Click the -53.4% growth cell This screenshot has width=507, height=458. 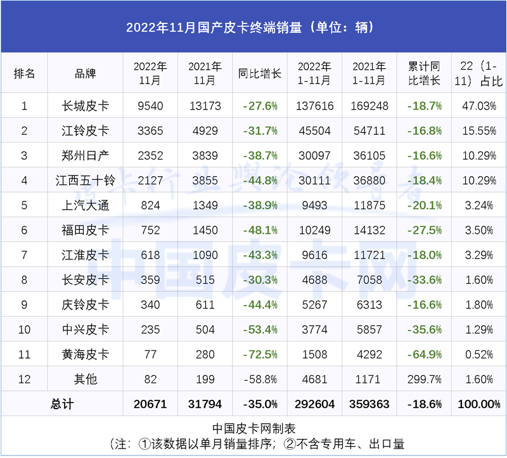[260, 330]
